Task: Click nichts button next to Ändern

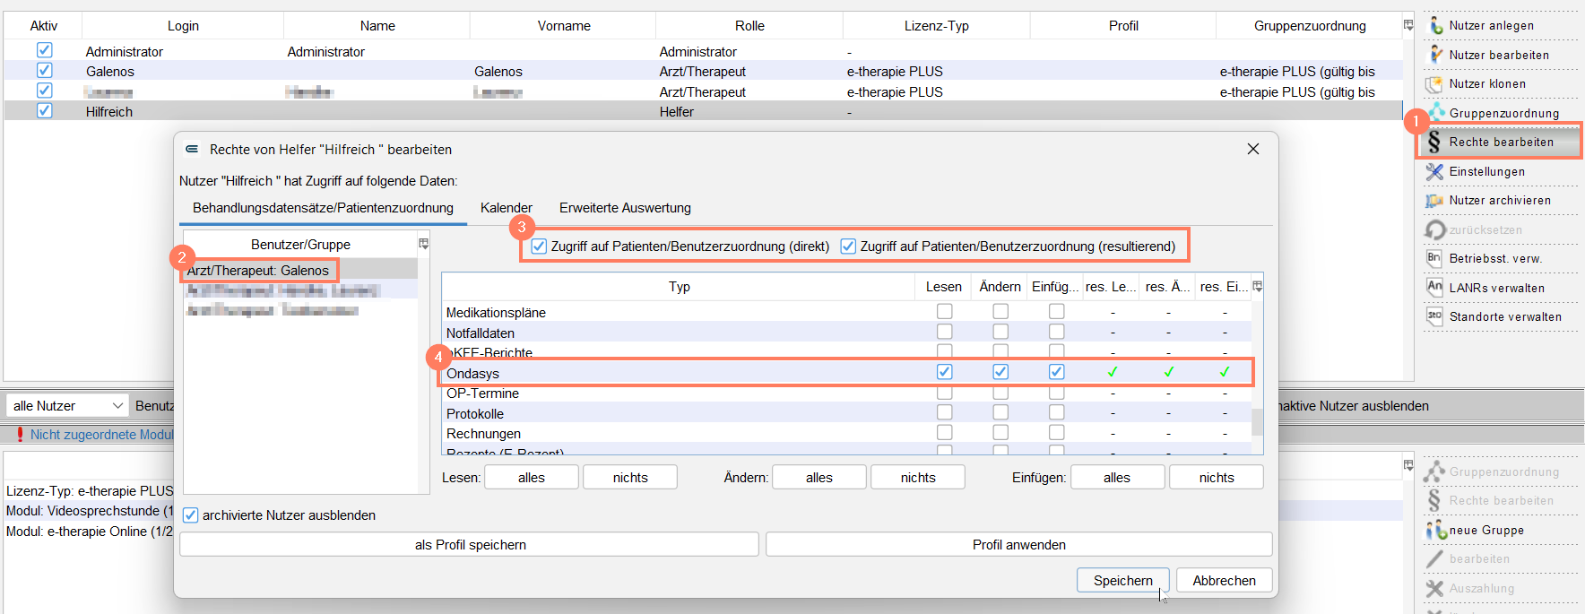Action: click(x=918, y=478)
